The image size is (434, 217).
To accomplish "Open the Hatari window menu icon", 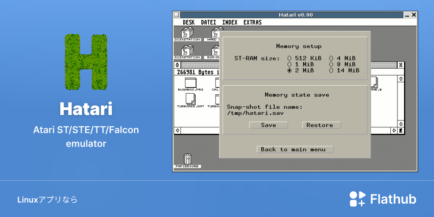I will point(176,15).
